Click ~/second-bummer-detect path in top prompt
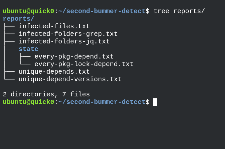 tap(102, 11)
